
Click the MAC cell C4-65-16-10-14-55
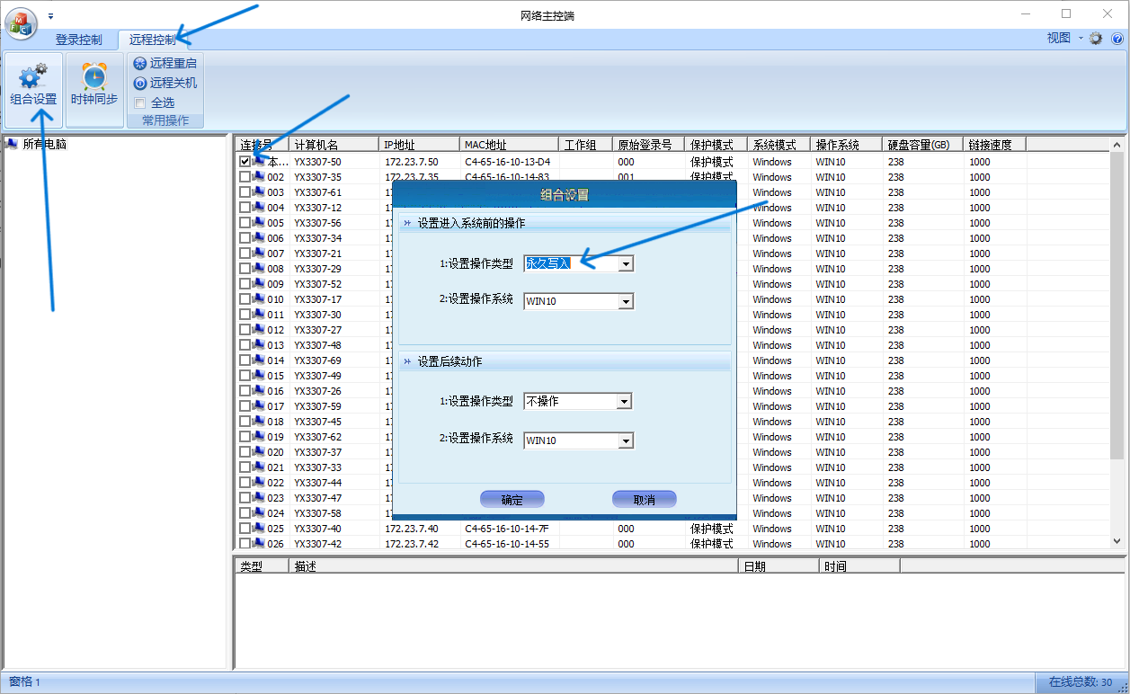(x=507, y=544)
